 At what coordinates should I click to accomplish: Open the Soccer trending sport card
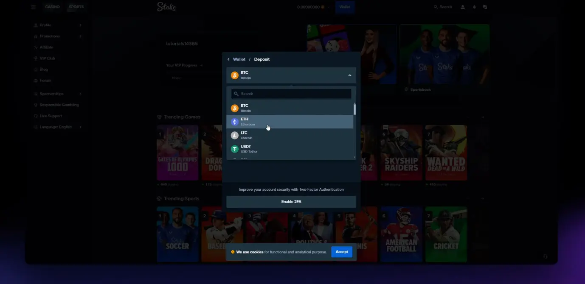(x=177, y=234)
